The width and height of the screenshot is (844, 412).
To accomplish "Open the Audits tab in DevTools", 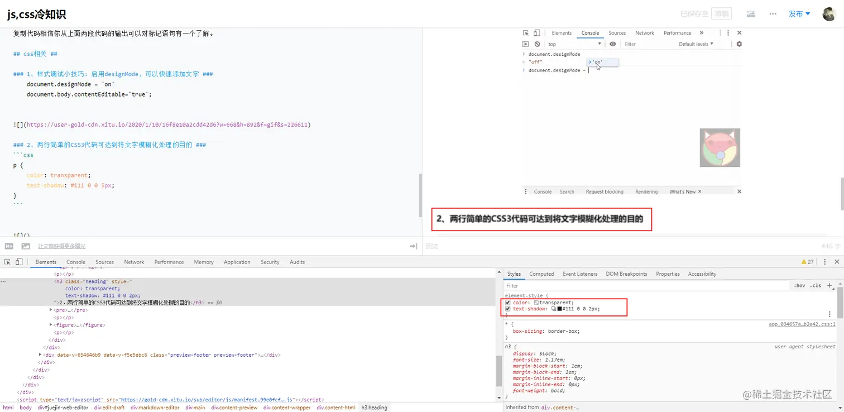I will point(298,262).
